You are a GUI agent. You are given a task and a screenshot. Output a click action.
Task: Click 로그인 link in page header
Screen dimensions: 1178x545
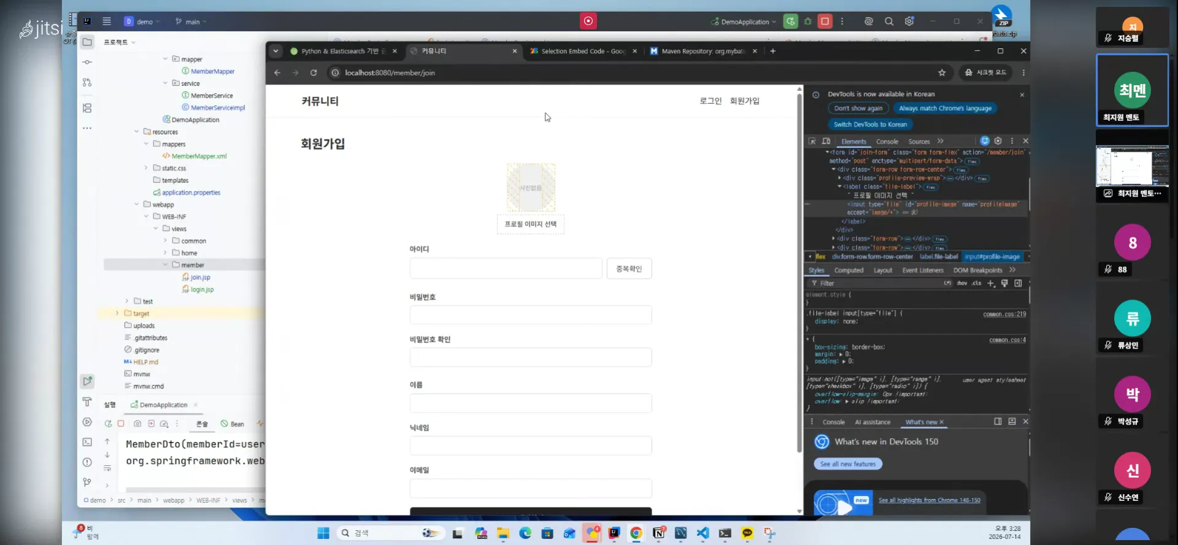(x=710, y=101)
